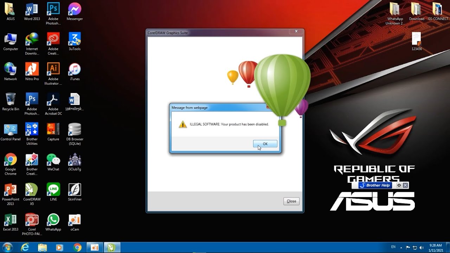The image size is (450, 253).
Task: Open File Explorer from the taskbar
Action: coord(43,247)
